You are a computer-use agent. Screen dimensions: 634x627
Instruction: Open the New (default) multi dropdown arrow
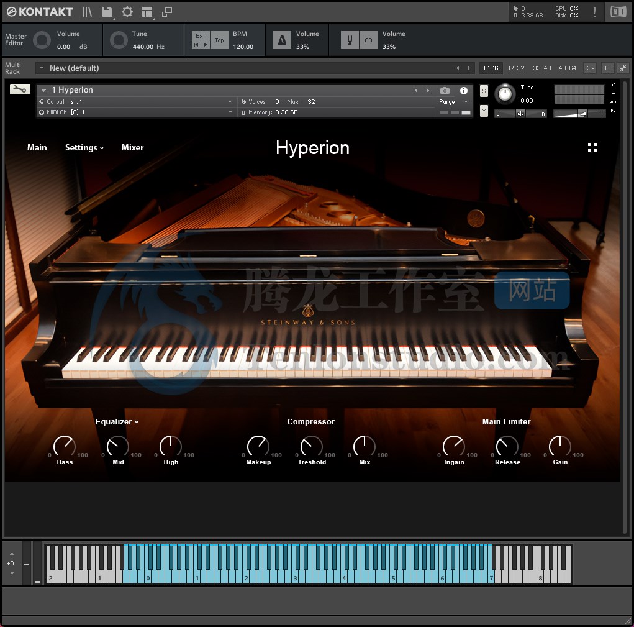point(42,68)
